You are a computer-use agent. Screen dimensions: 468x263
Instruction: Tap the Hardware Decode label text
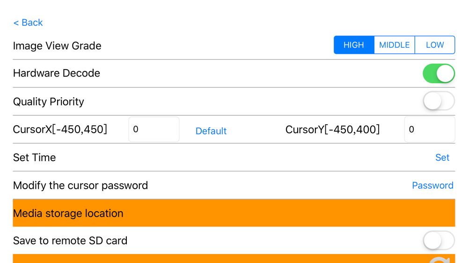57,73
